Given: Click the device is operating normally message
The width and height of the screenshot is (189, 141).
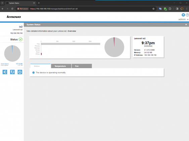Looking at the screenshot, I should pyautogui.click(x=51, y=73).
